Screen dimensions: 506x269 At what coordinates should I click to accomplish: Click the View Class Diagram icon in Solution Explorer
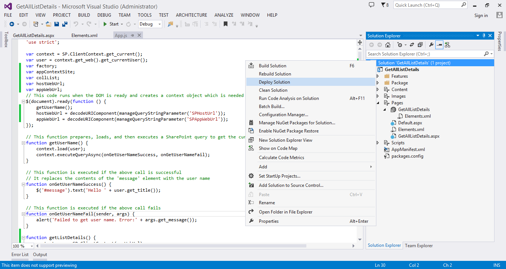pyautogui.click(x=447, y=45)
